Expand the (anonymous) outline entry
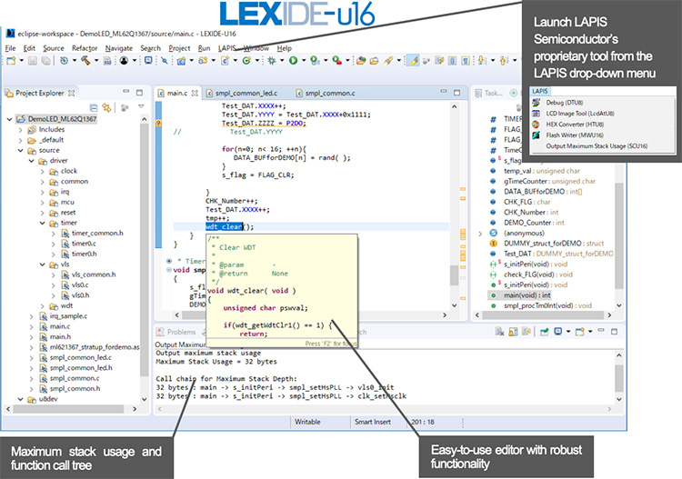The image size is (682, 479). click(480, 234)
